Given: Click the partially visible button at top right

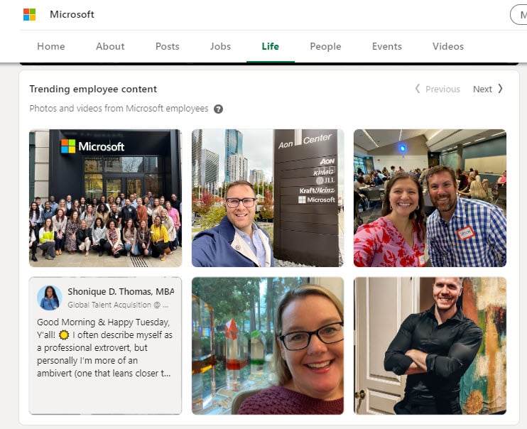Looking at the screenshot, I should (518, 15).
